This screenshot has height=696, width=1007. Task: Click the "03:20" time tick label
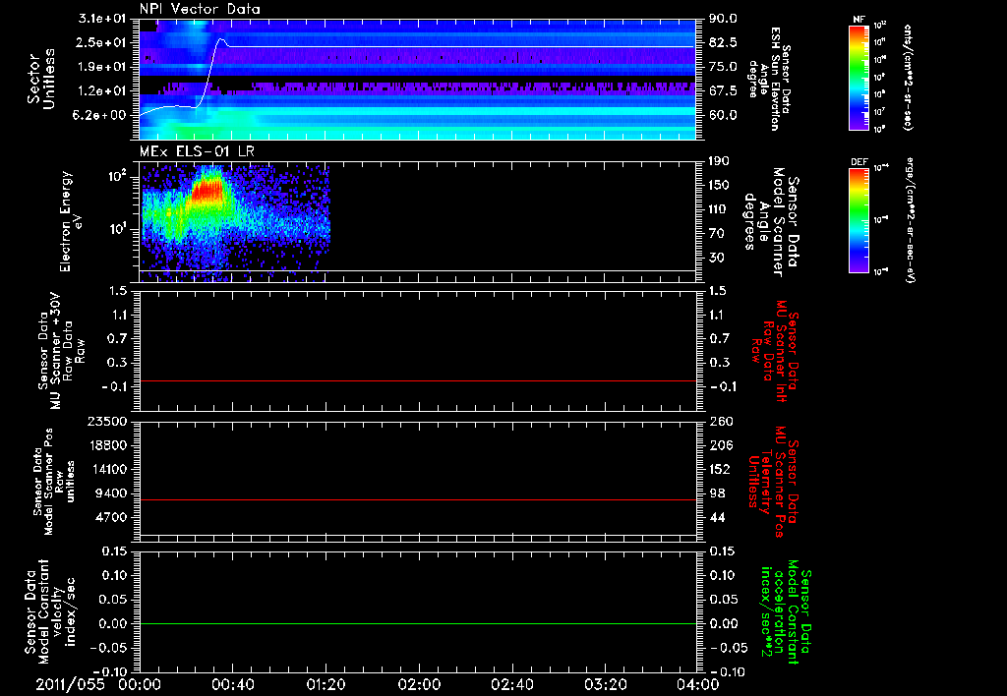605,684
